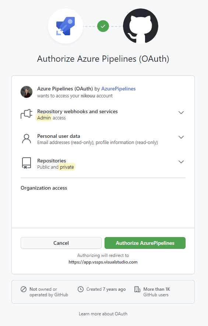Screen dimensions: 208x326
Task: Click the repositories book icon
Action: (27, 163)
